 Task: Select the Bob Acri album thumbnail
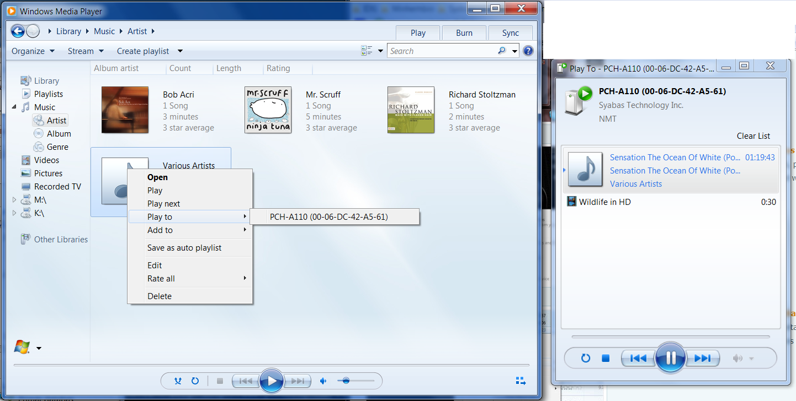point(125,110)
